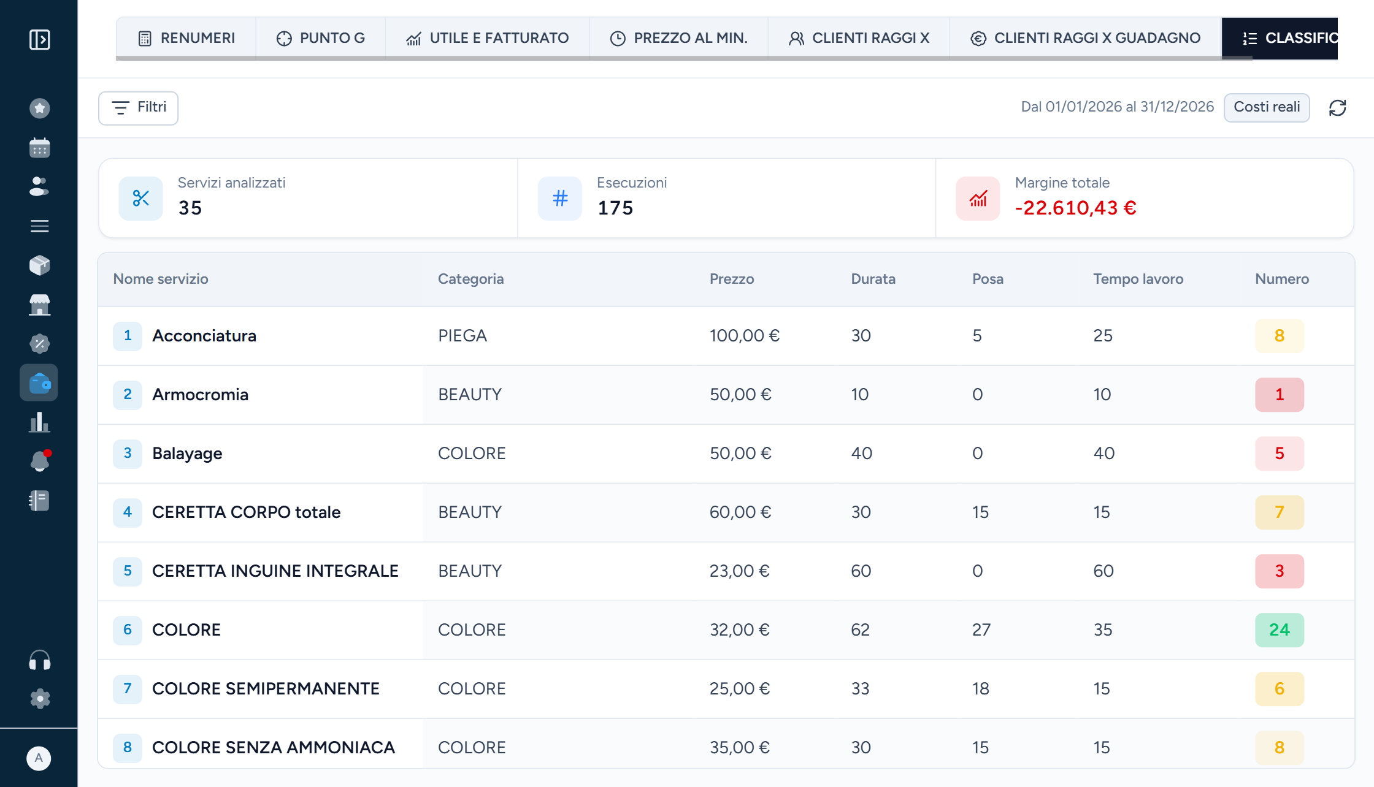
Task: Sort by Prezzo column header
Action: pos(731,279)
